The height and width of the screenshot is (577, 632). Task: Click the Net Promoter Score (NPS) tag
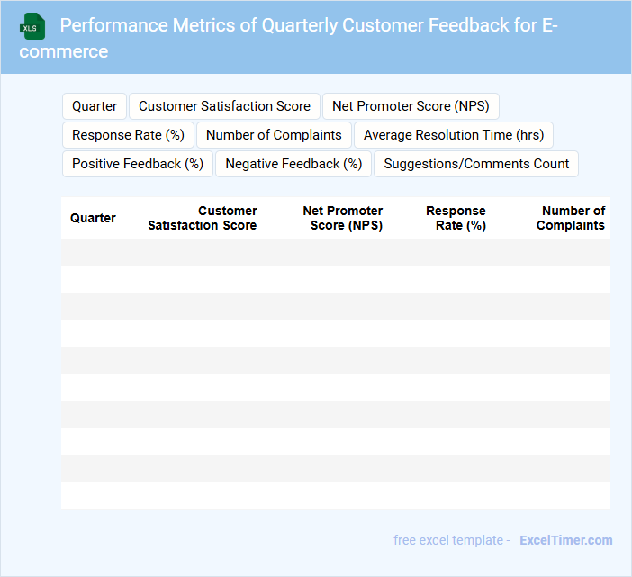point(411,106)
